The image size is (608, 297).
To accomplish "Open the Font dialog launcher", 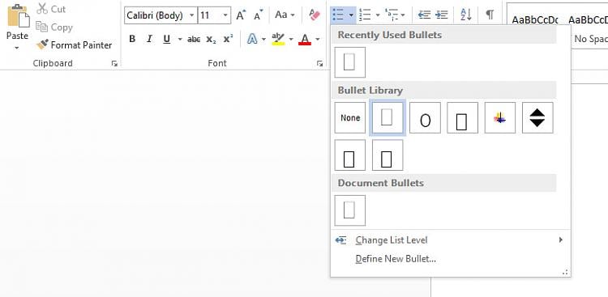I will (x=319, y=63).
